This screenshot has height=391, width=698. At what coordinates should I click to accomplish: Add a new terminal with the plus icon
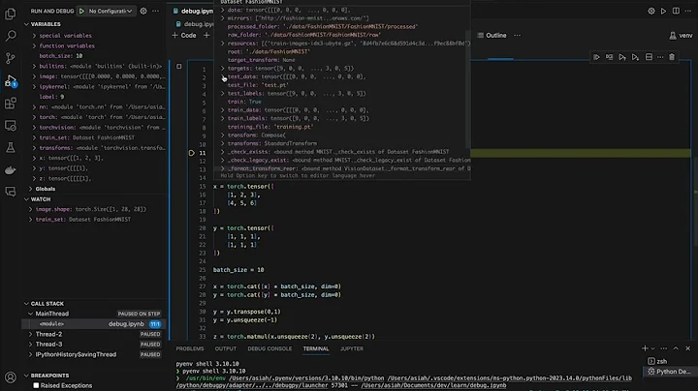[645, 348]
